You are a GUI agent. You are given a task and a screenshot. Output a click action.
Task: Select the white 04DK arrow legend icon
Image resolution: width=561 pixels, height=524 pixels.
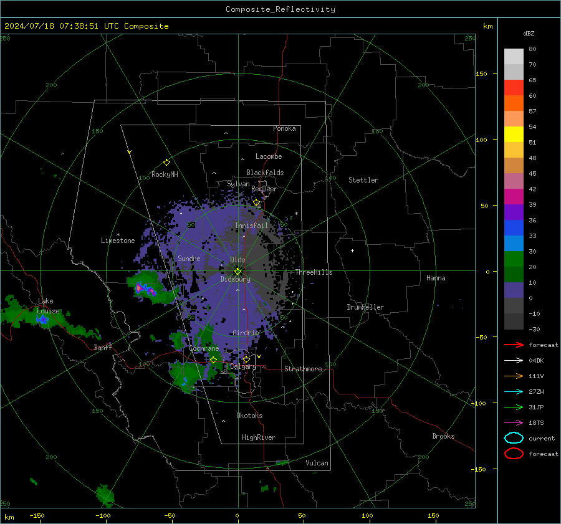tap(514, 361)
